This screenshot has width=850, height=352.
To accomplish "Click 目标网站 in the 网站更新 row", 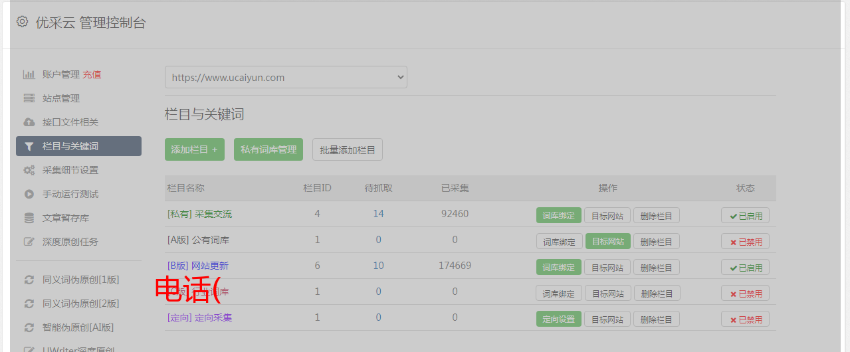I will [x=607, y=267].
